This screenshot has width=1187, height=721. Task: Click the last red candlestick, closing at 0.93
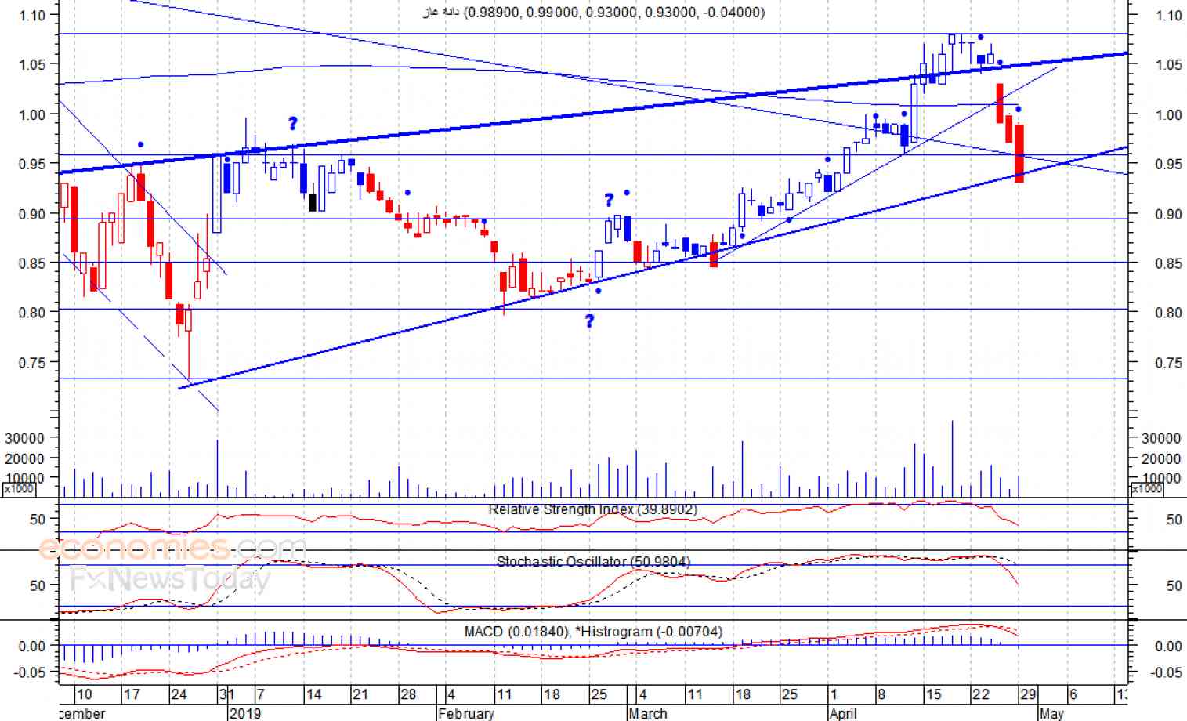click(1019, 154)
